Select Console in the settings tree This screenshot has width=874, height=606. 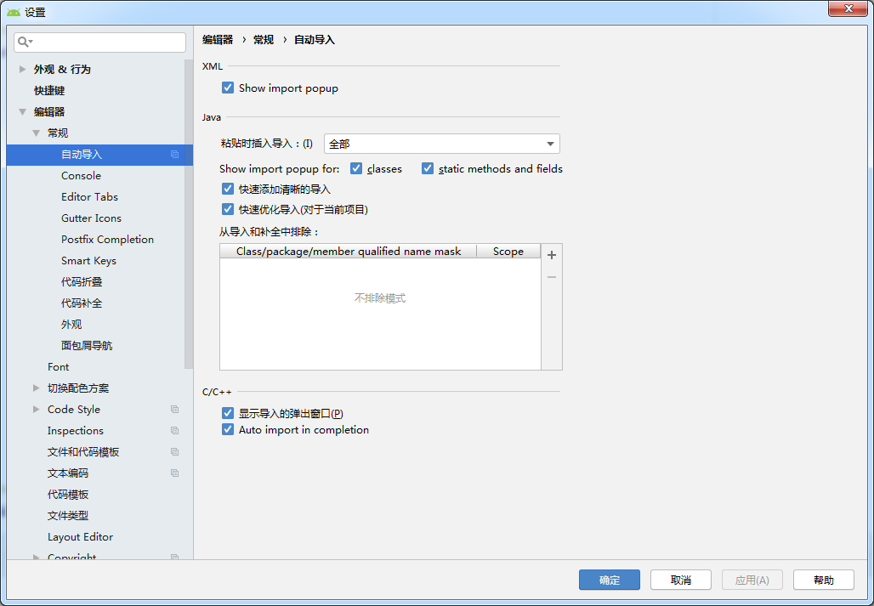click(81, 175)
